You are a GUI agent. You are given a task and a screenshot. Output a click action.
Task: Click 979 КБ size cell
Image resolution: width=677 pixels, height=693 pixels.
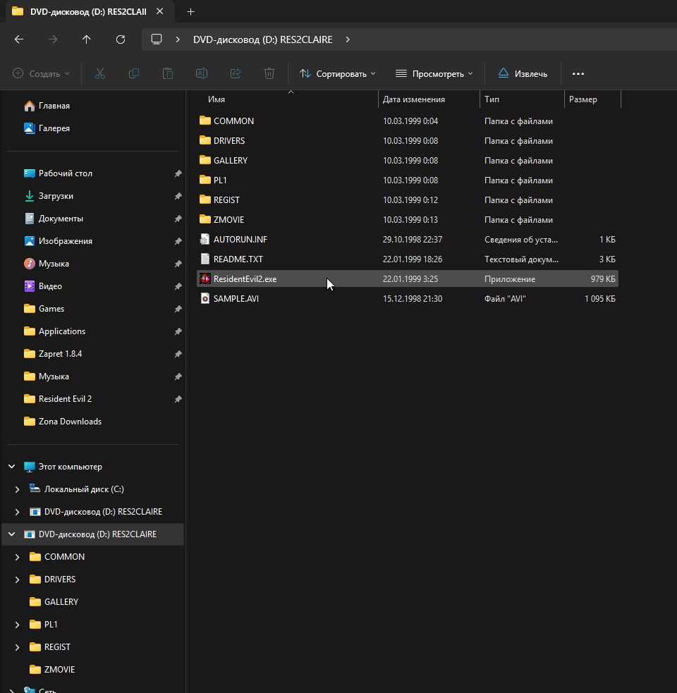coord(603,279)
